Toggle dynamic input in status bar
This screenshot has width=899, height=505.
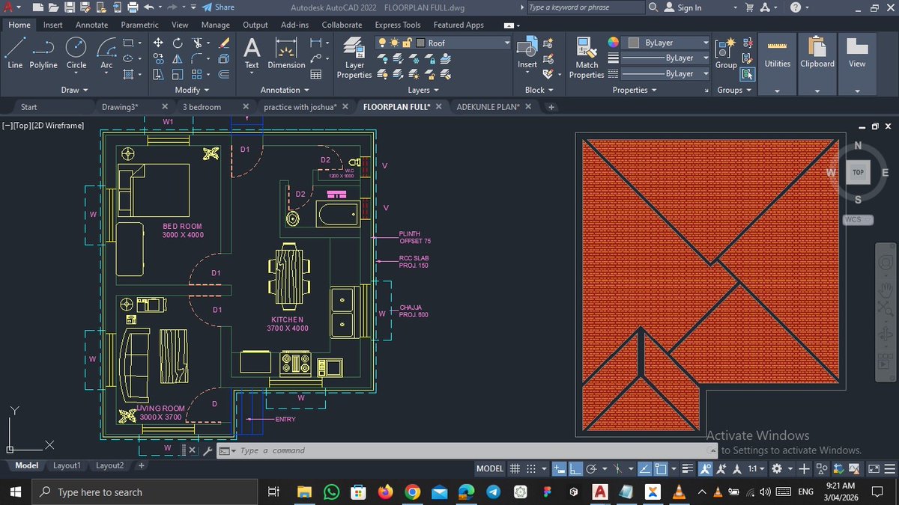(x=560, y=468)
